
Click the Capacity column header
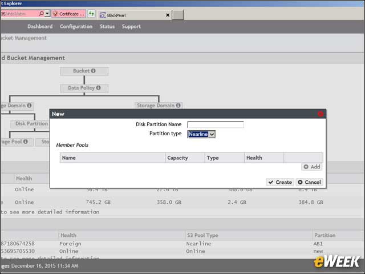[185, 158]
